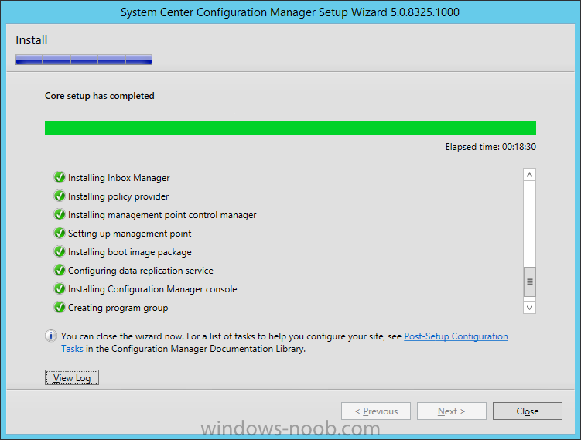Click the scroll up arrow of task list

pos(529,175)
